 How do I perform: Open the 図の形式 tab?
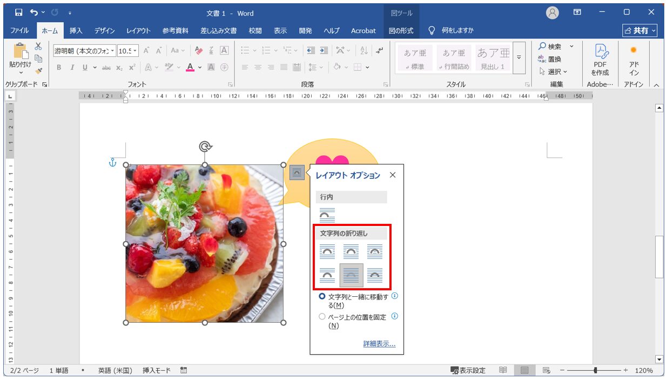[401, 31]
